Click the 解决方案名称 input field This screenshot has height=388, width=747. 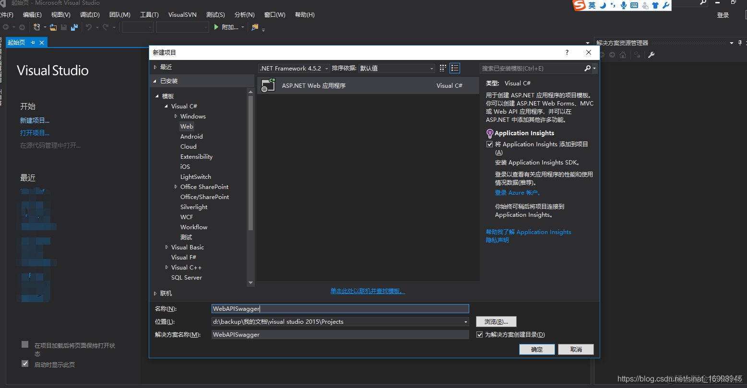coord(340,335)
